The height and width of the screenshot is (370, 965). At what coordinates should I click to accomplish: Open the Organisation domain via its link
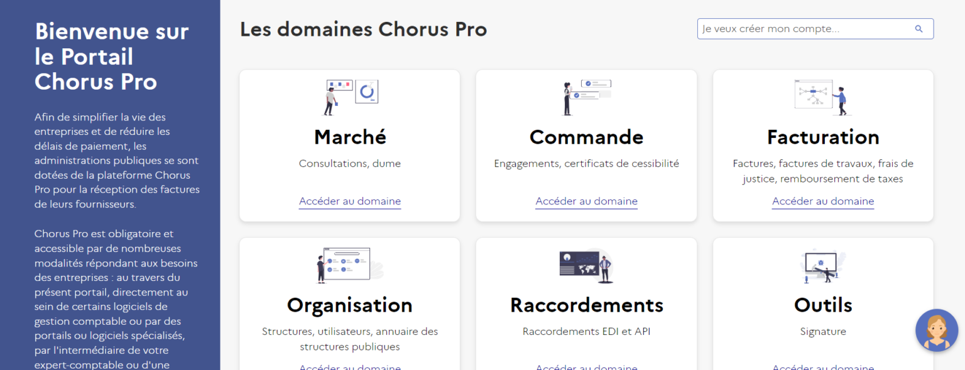(x=349, y=367)
